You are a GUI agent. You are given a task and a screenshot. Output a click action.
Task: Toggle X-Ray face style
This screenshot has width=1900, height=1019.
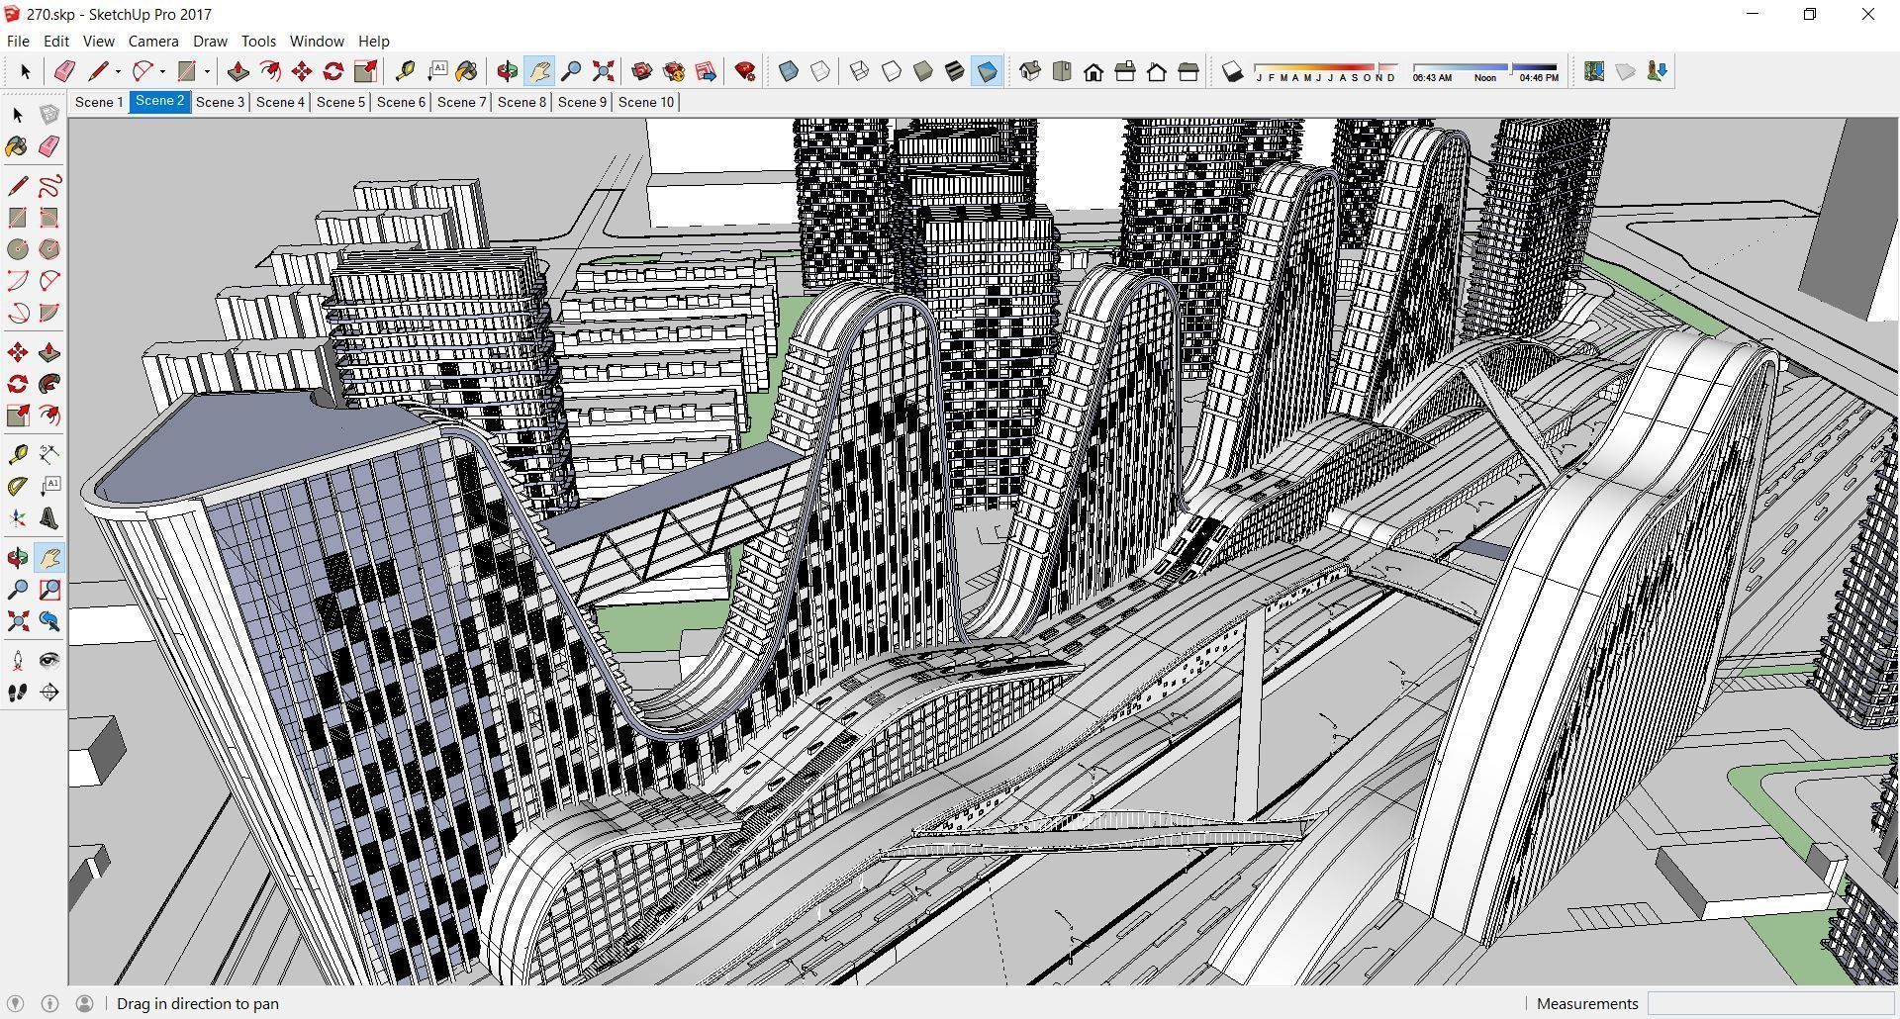click(789, 71)
